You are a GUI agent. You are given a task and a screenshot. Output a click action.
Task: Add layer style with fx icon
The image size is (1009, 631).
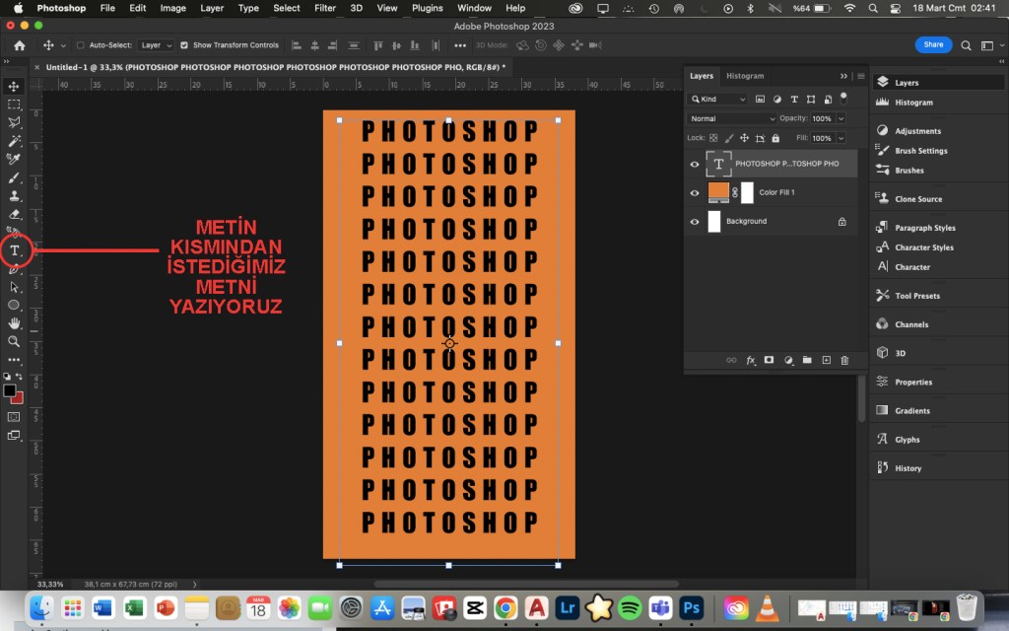(751, 361)
